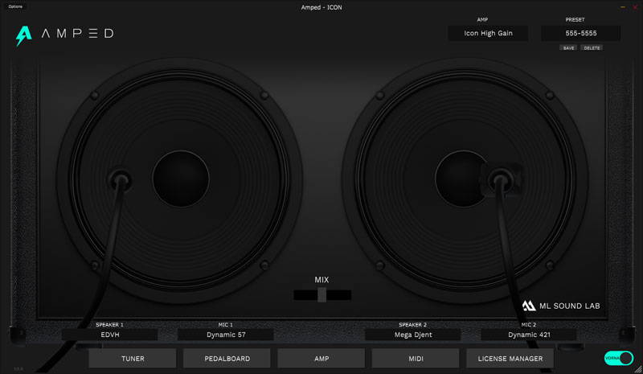Viewport: 643px width, 374px height.
Task: Click the Amped lightning bolt logo
Action: pos(24,35)
